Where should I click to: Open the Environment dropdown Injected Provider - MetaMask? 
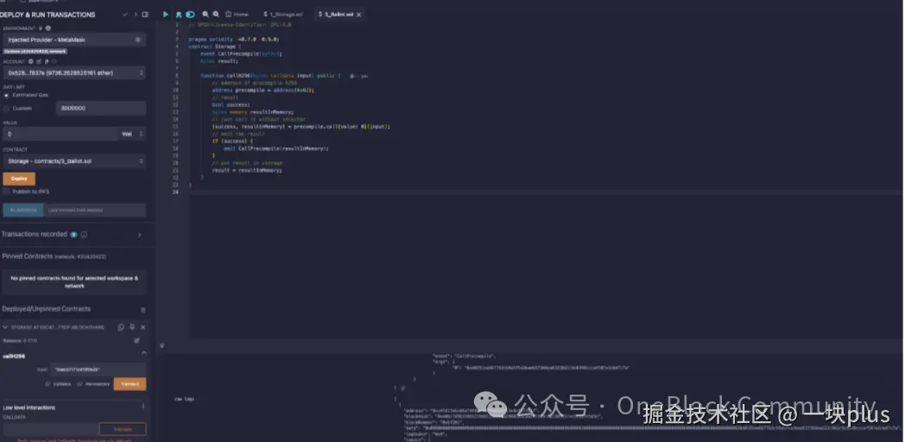point(74,40)
